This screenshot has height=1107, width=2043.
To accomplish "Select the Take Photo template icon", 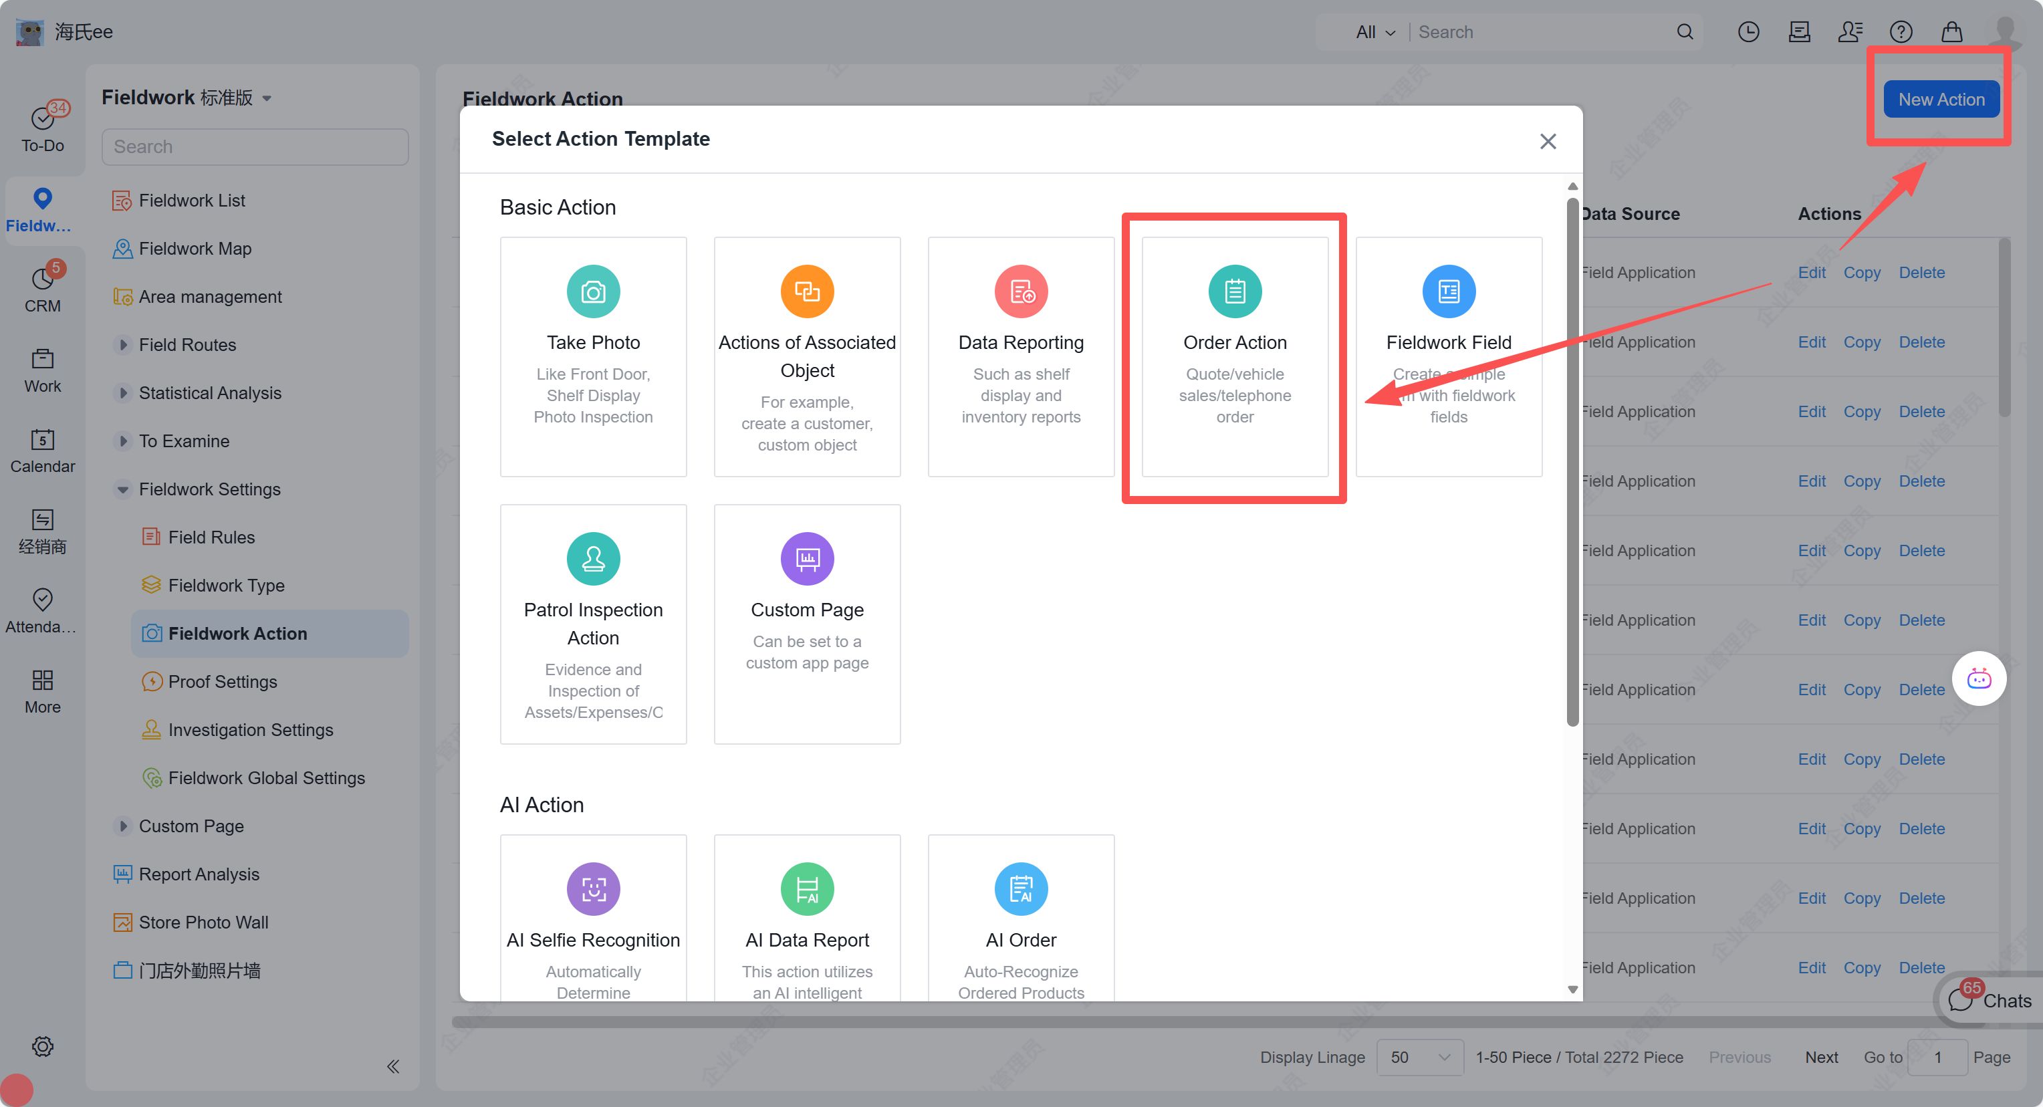I will (592, 291).
